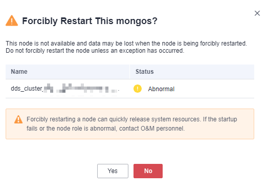Click the Abnormal status label

[x=161, y=89]
